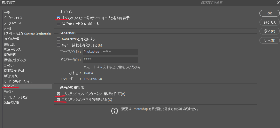Open the インターフェイス preferences category

click(x=13, y=18)
